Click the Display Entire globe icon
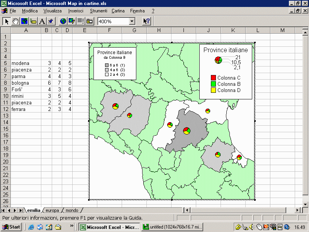The width and height of the screenshot is (309, 232). [x=63, y=21]
